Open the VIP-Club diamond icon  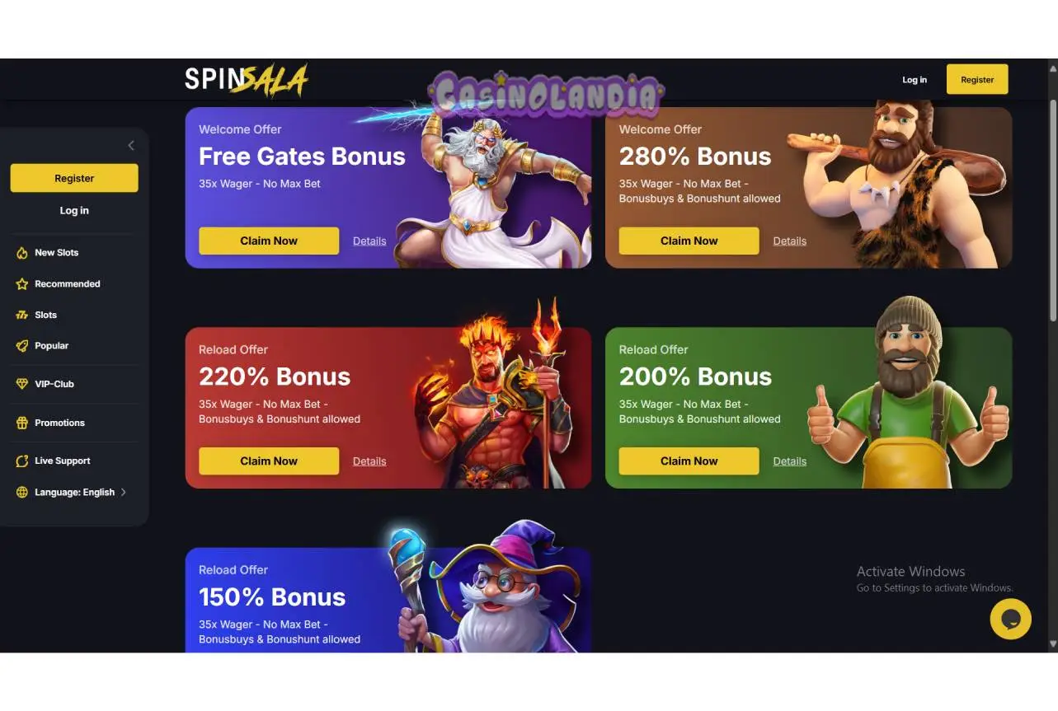click(22, 384)
